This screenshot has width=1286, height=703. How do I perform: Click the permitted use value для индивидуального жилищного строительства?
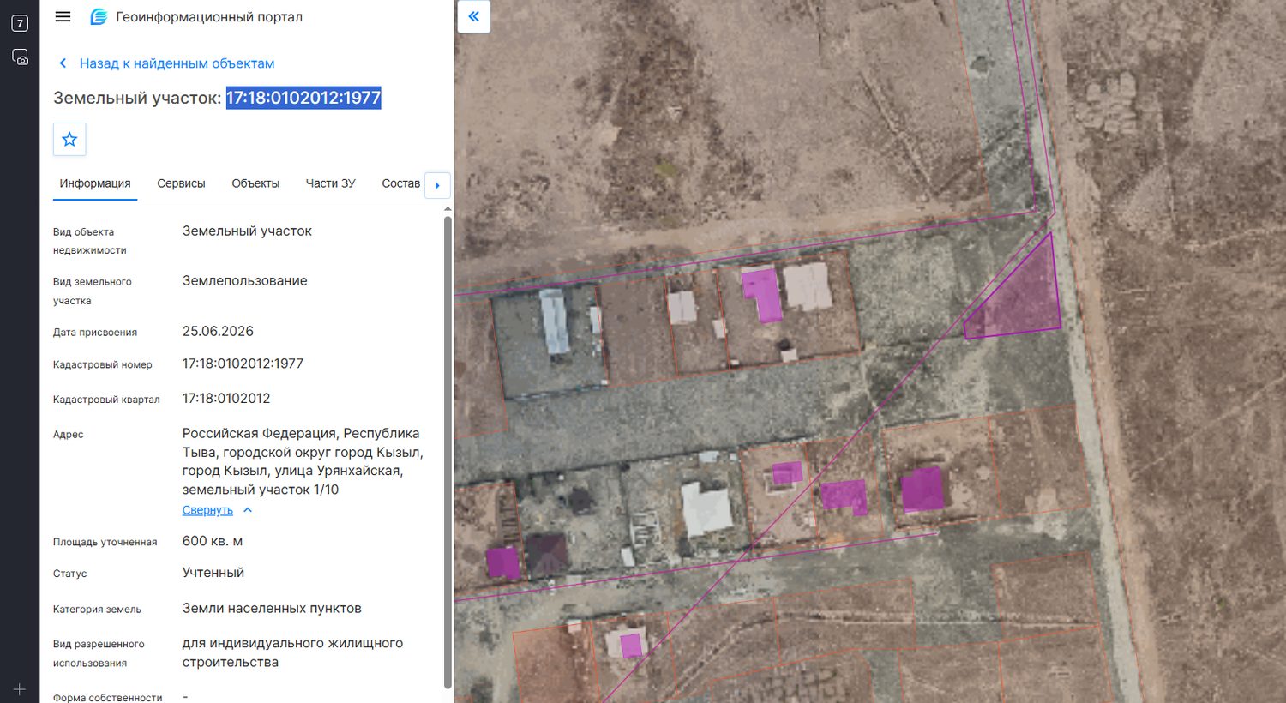(292, 652)
